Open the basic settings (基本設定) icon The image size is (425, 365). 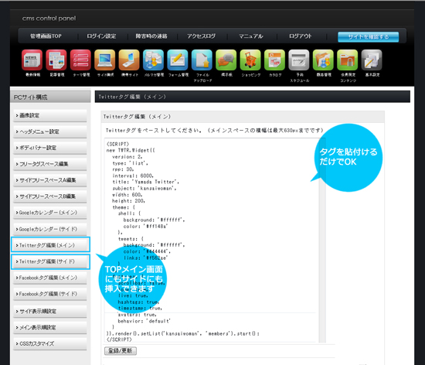pyautogui.click(x=372, y=60)
